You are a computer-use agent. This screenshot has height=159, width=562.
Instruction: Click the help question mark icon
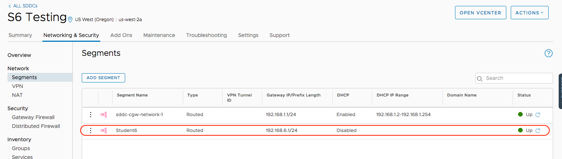click(x=548, y=54)
